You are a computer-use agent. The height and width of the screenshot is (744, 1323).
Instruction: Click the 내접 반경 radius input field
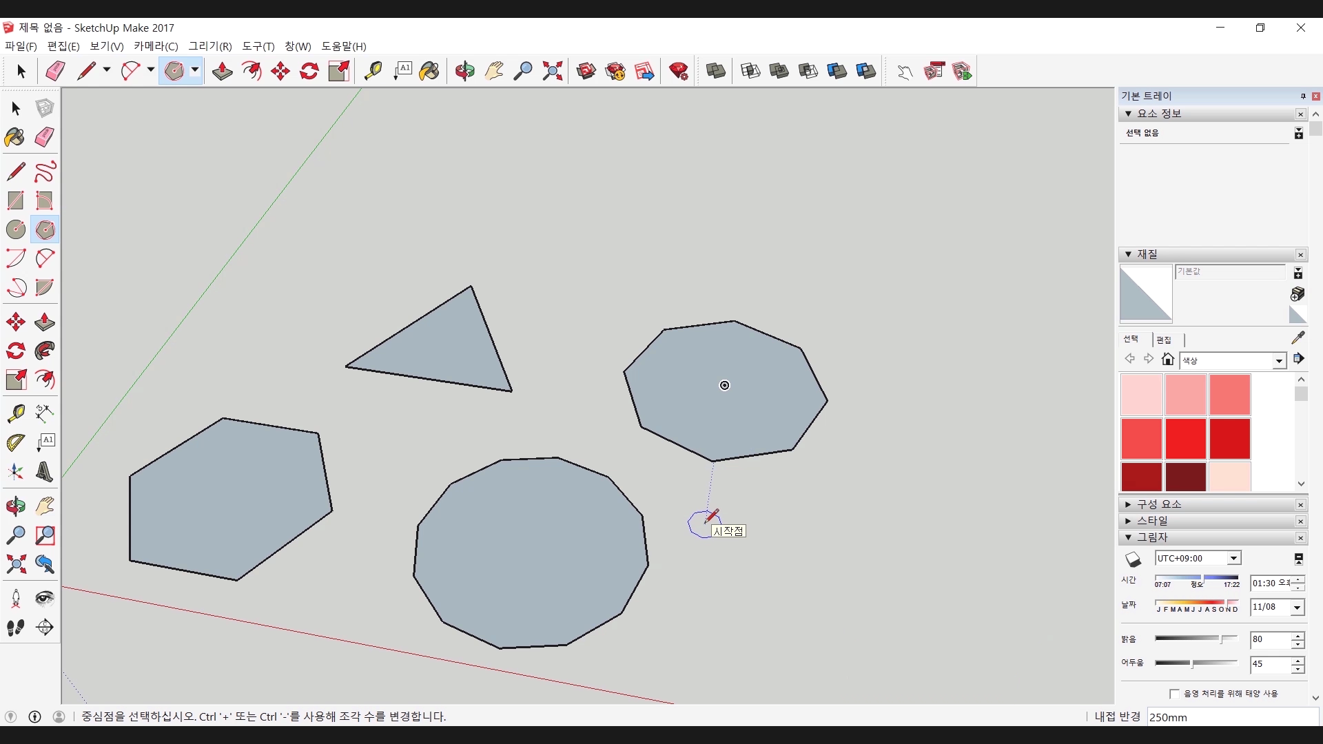click(1232, 717)
